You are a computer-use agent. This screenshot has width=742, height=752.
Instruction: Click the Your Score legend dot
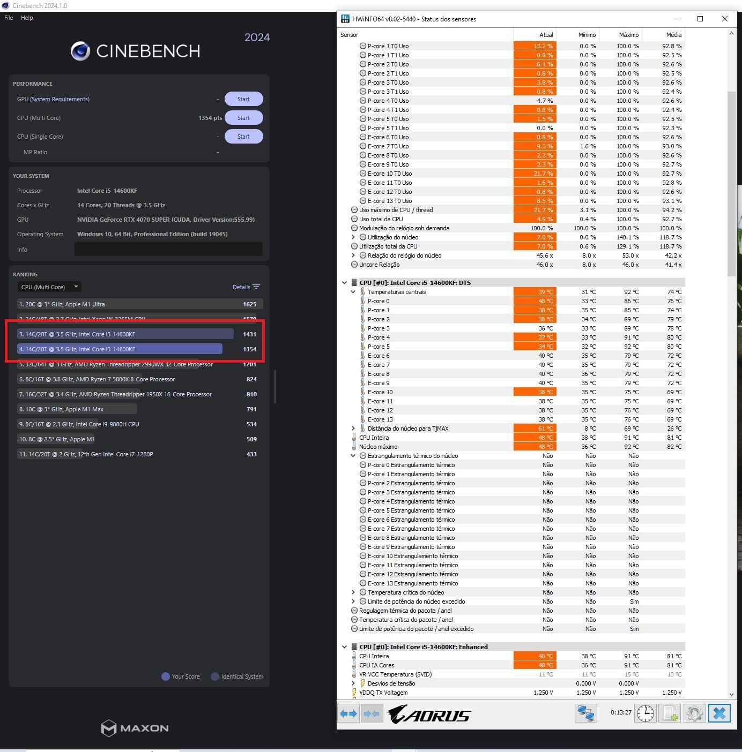coord(166,676)
